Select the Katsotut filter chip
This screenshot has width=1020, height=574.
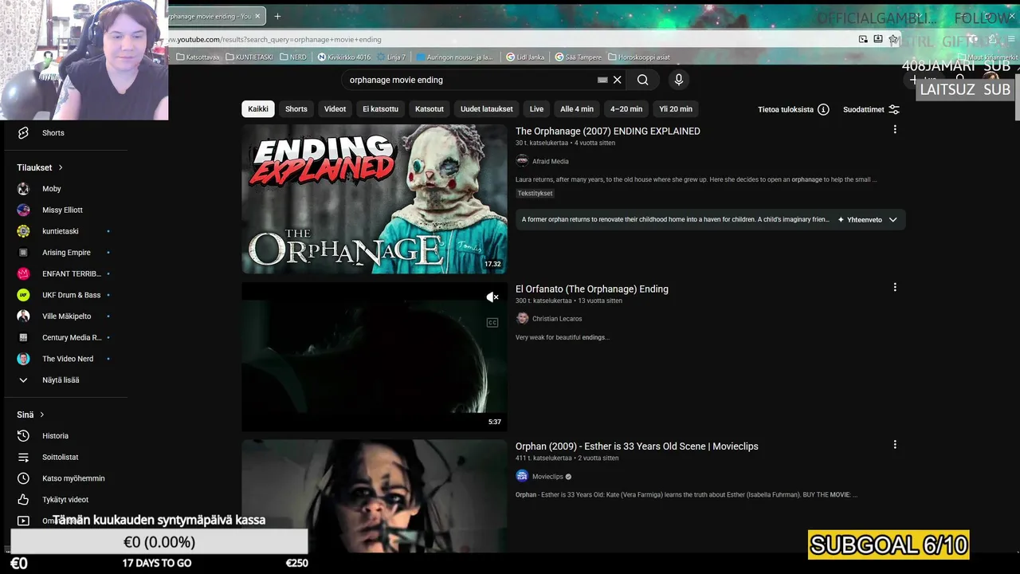[x=430, y=109]
